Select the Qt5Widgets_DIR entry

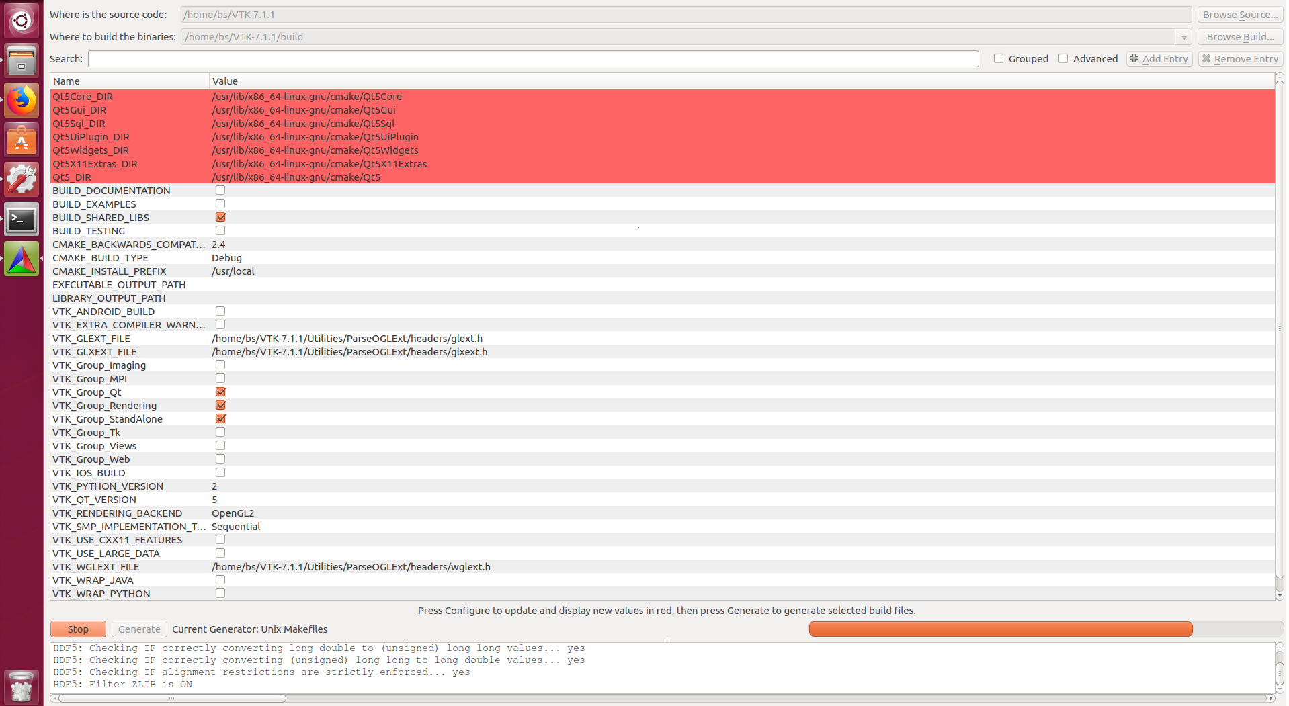pos(91,150)
